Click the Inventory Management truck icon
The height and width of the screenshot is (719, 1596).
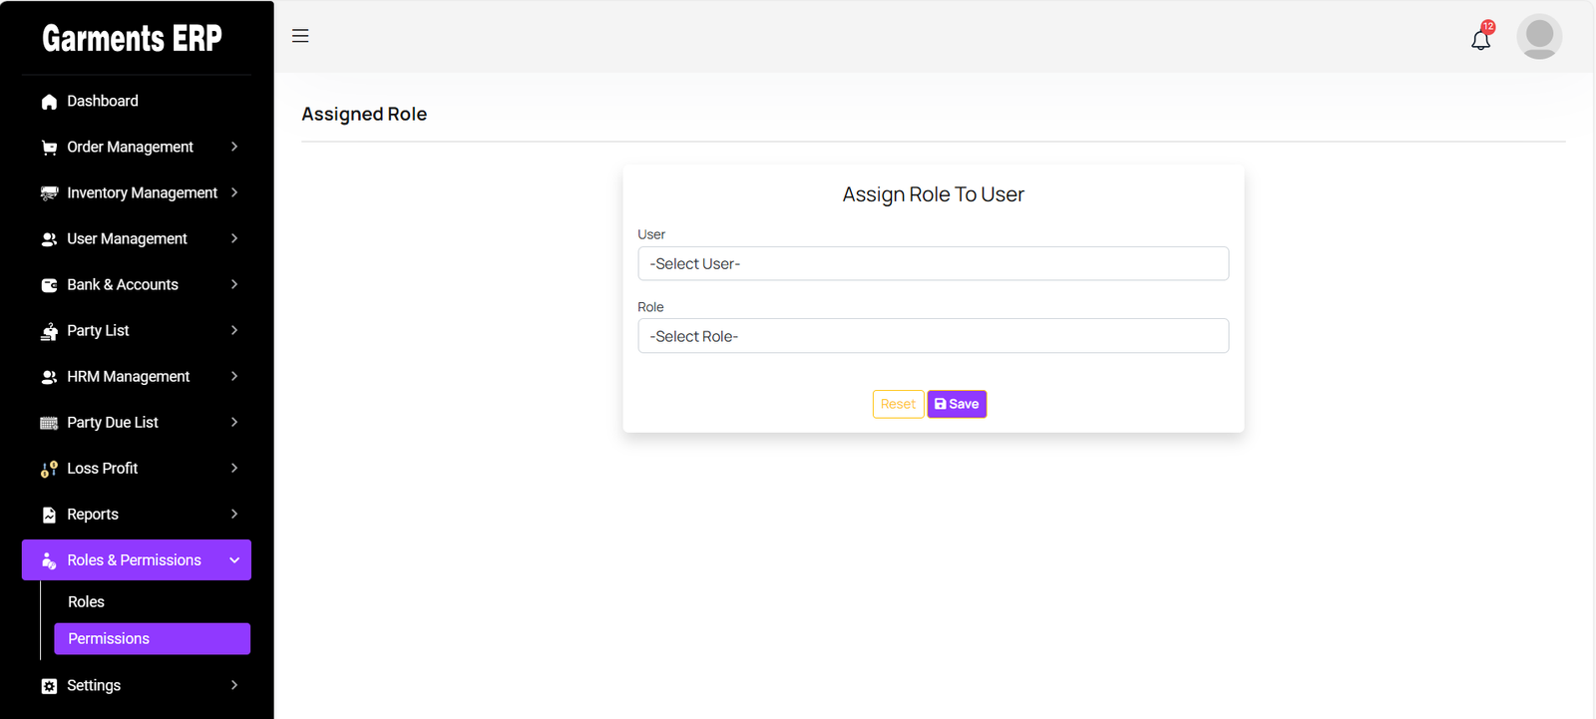(49, 193)
